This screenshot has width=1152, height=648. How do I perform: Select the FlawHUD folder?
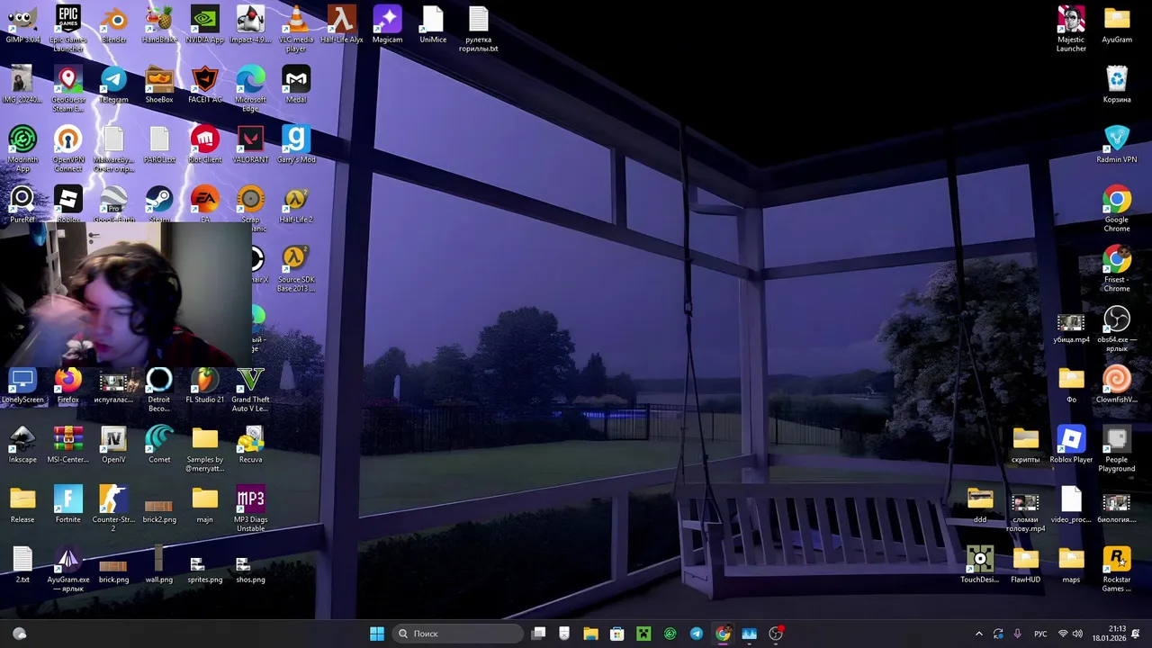(x=1026, y=565)
